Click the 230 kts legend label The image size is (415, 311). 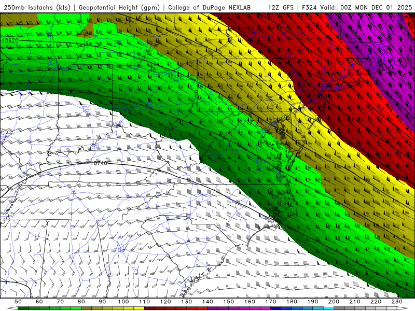point(397,302)
